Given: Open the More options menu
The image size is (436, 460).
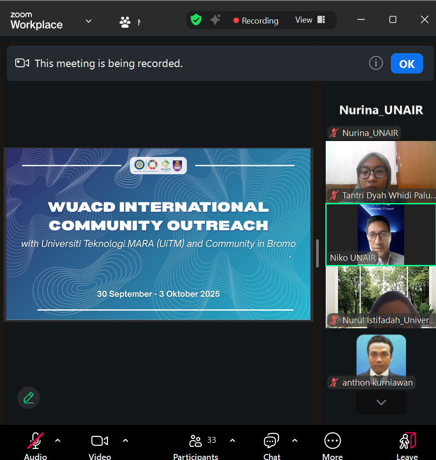Looking at the screenshot, I should [x=332, y=445].
